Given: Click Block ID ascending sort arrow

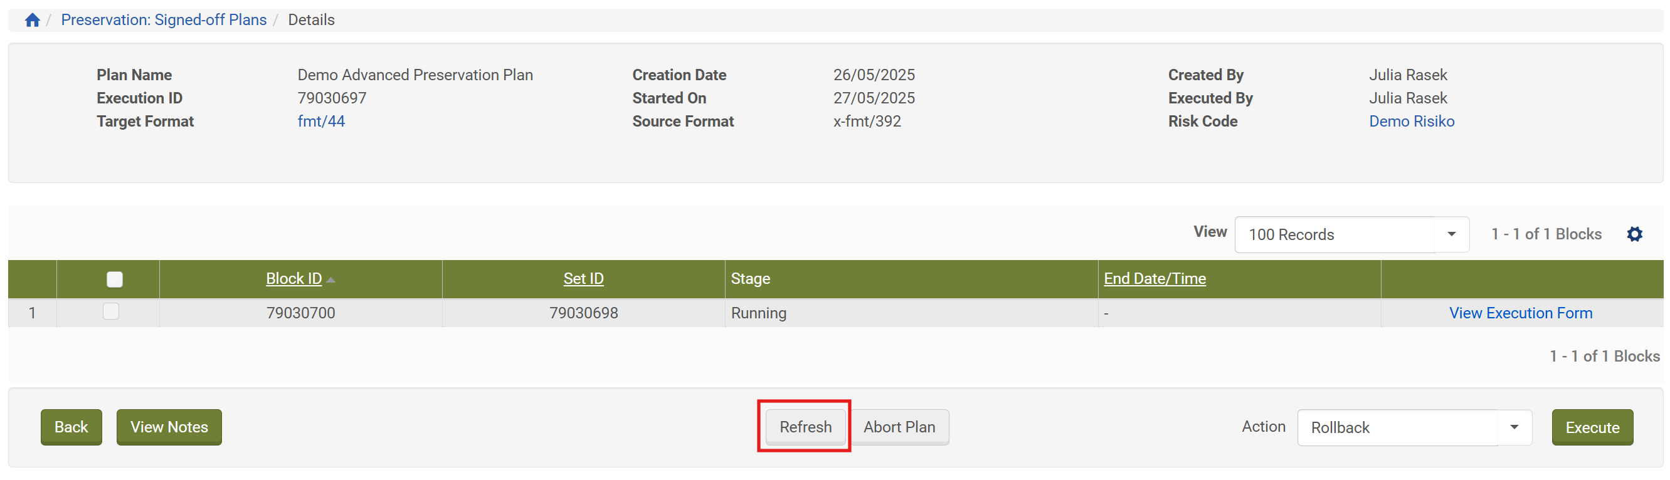Looking at the screenshot, I should (331, 280).
